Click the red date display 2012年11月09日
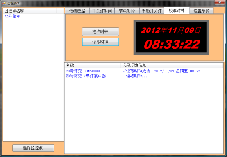Screen dimensions: 227x157 coord(171,30)
